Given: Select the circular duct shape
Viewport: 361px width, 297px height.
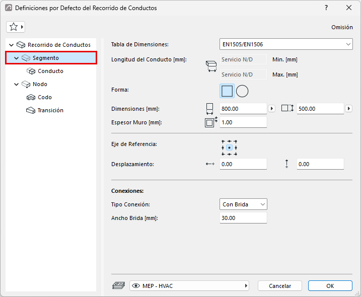Looking at the screenshot, I should click(x=242, y=91).
